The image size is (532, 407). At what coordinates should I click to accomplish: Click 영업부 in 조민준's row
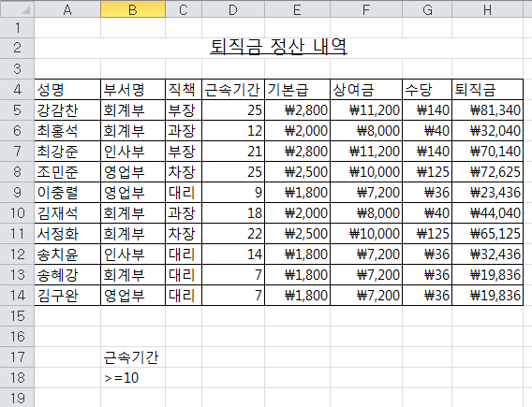[x=133, y=172]
